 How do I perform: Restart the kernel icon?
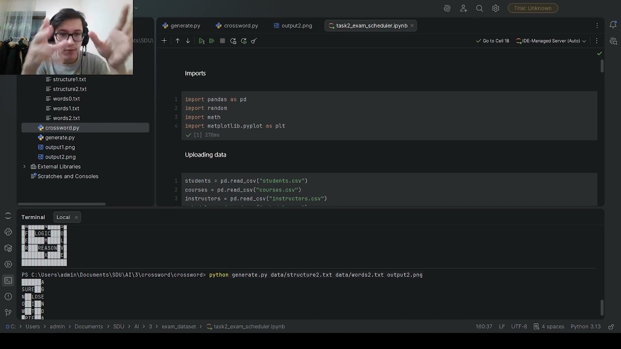(x=233, y=41)
